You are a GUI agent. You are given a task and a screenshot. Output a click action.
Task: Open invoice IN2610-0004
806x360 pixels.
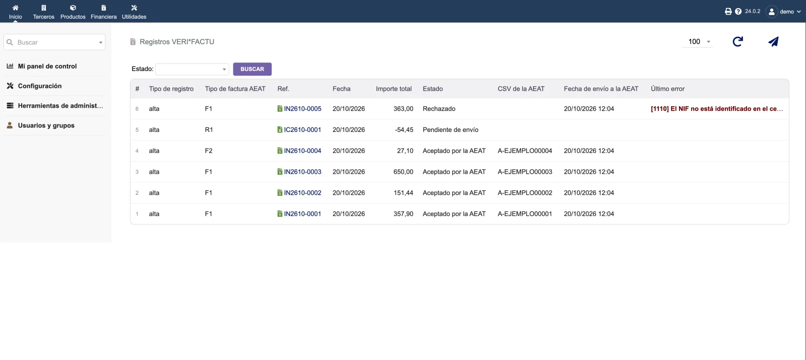click(303, 151)
